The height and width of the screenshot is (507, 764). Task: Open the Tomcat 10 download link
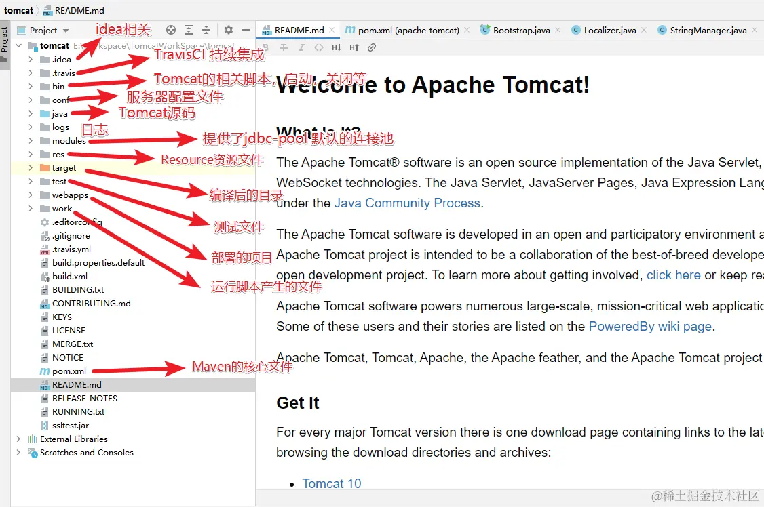pyautogui.click(x=331, y=484)
